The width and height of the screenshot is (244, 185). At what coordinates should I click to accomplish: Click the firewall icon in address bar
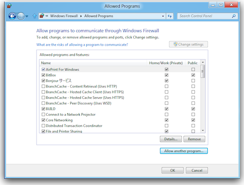coord(41,16)
